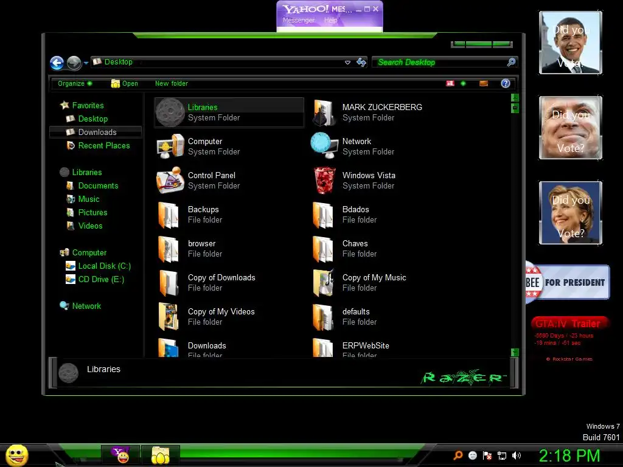Click the FOR PRESIDENT campaign gadget

pyautogui.click(x=568, y=282)
